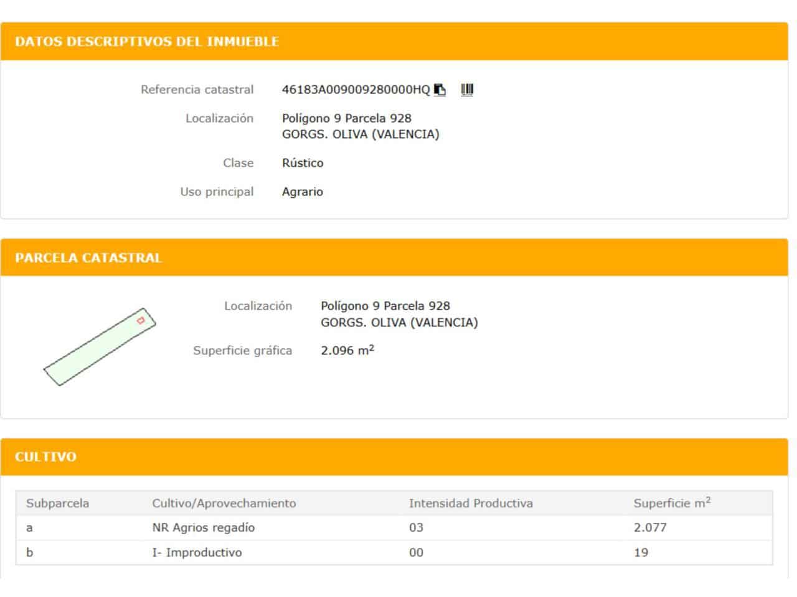Click the Superficie m² column header

pos(671,503)
